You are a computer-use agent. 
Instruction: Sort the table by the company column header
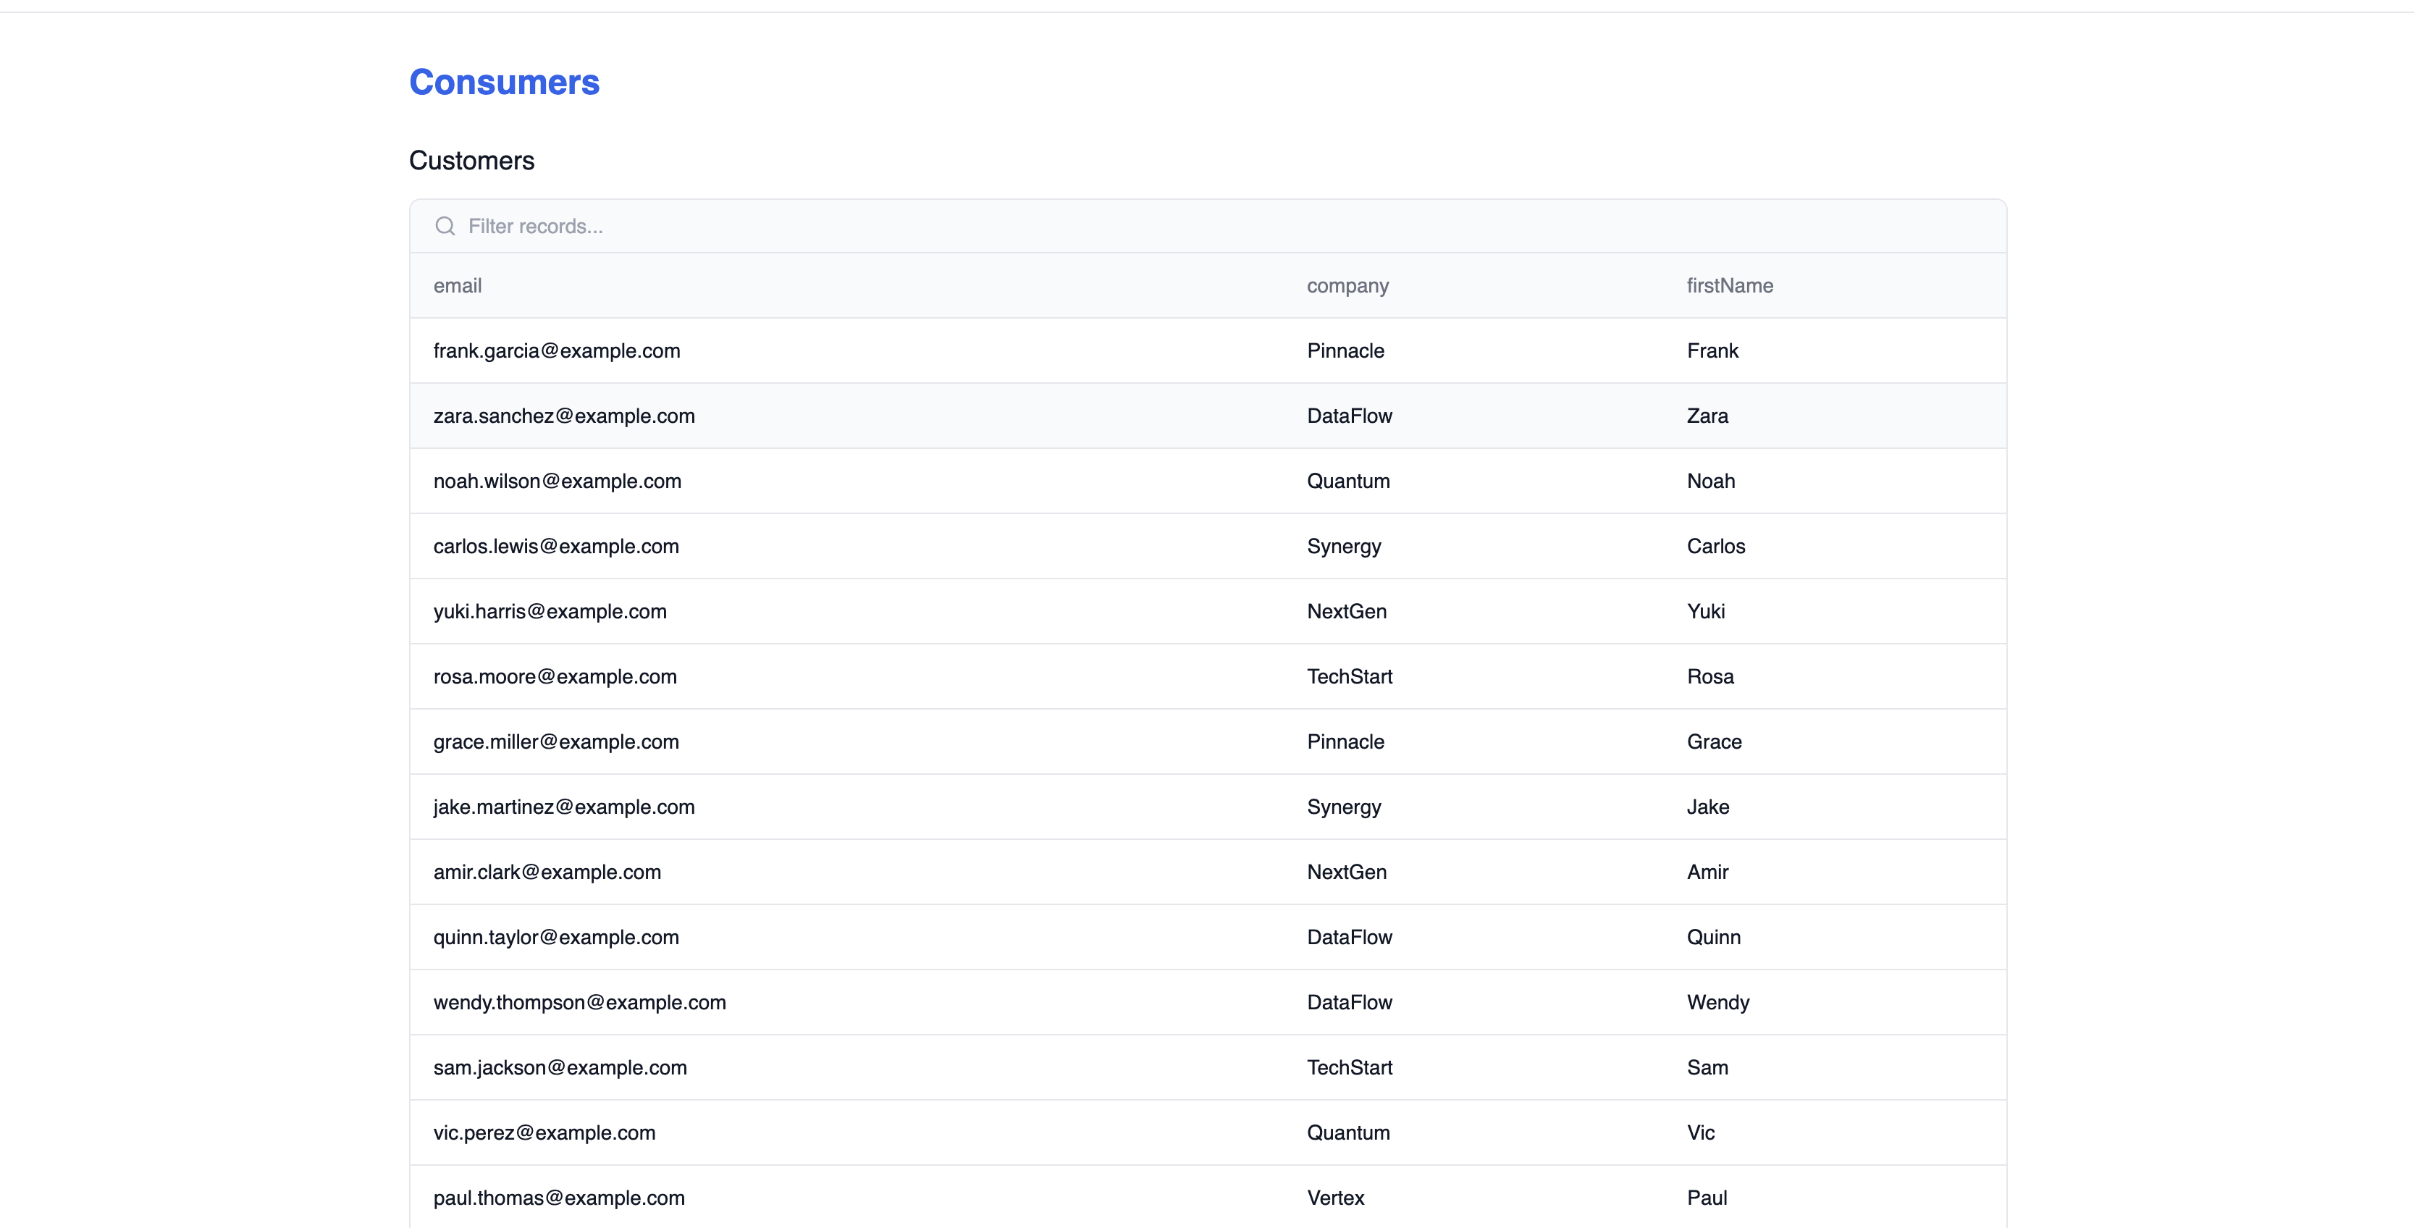(1347, 286)
